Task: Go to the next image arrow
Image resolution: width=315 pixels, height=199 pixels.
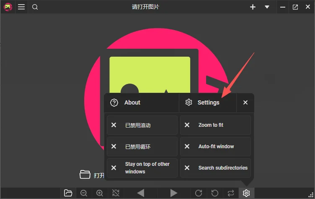Action: point(173,193)
